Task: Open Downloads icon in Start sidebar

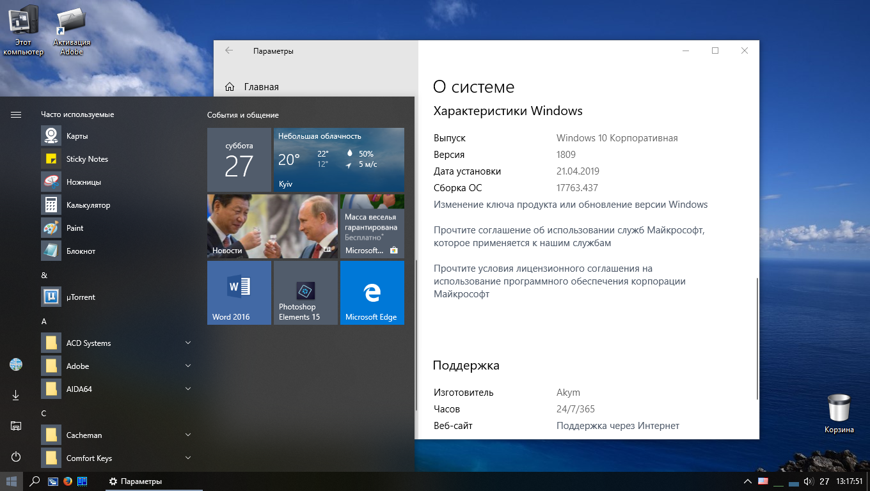Action: [16, 396]
